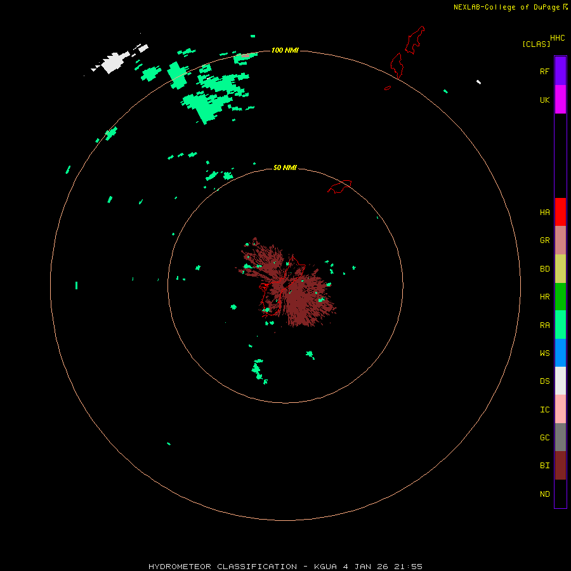Click the UK legend label

544,100
